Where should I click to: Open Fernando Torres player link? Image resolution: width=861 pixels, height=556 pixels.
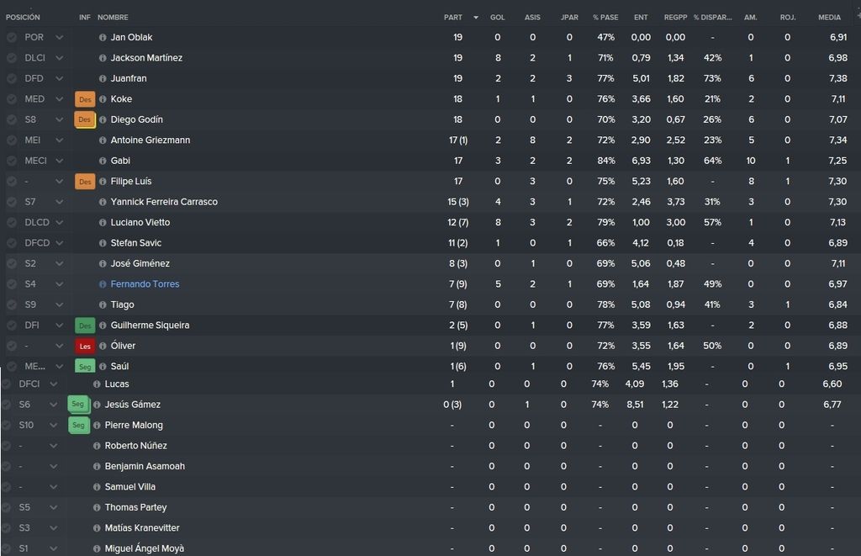tap(145, 284)
